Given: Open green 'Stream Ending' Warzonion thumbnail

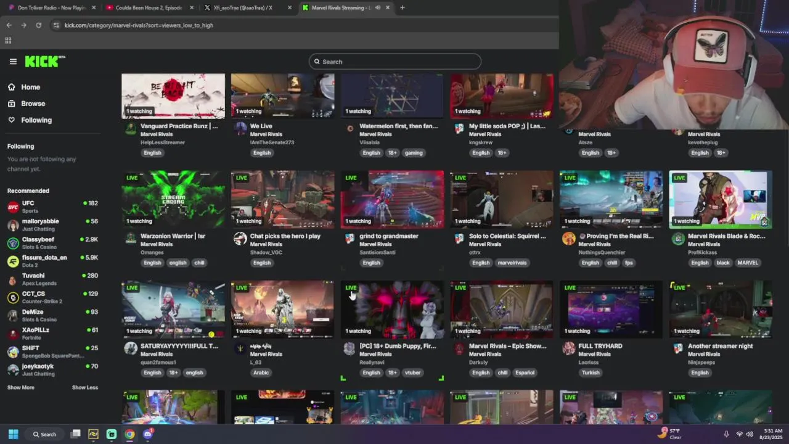Looking at the screenshot, I should coord(173,200).
